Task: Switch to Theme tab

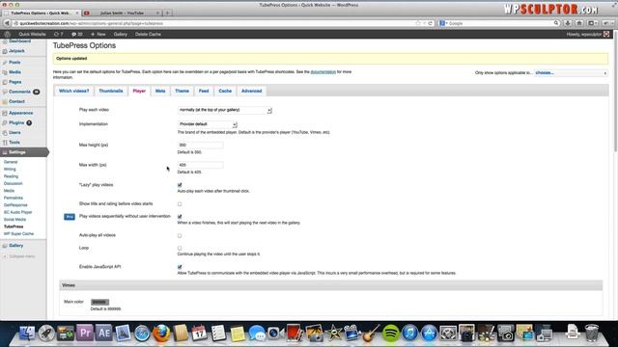Action: point(182,91)
